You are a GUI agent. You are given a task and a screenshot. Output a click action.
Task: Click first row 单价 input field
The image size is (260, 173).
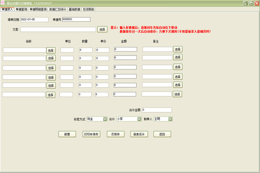coord(102,50)
